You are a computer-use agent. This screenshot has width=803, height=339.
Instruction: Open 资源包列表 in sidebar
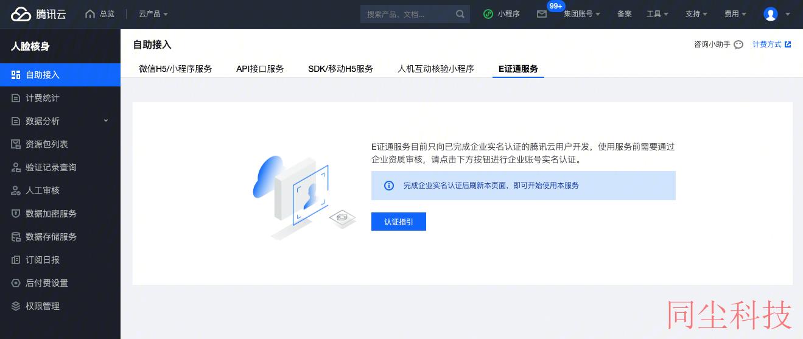tap(60, 144)
